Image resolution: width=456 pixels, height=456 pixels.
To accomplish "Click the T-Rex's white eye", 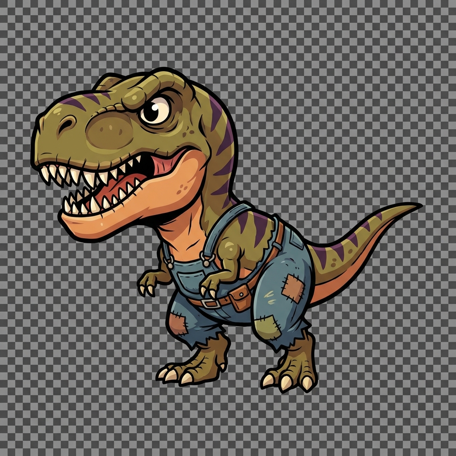I will 155,110.
